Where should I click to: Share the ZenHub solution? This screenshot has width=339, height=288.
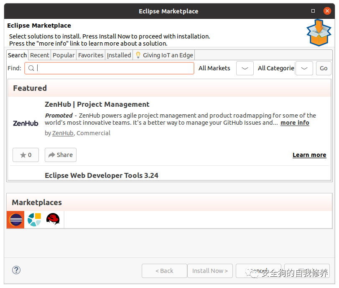coord(61,155)
